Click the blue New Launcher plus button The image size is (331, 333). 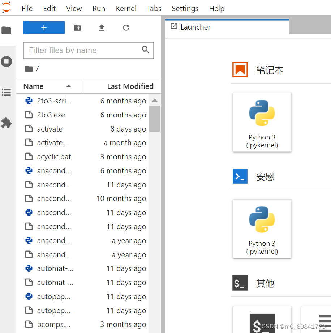(x=44, y=27)
